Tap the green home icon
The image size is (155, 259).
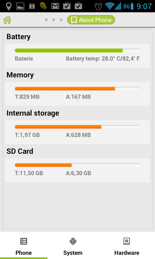7,20
